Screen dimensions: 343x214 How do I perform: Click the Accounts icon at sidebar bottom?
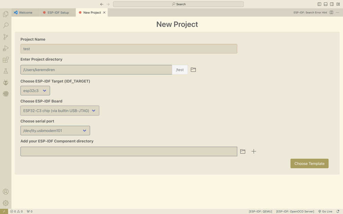pyautogui.click(x=5, y=191)
